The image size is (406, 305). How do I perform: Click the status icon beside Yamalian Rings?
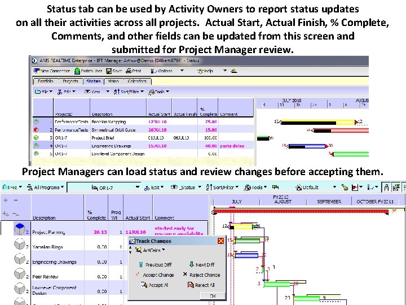point(20,244)
